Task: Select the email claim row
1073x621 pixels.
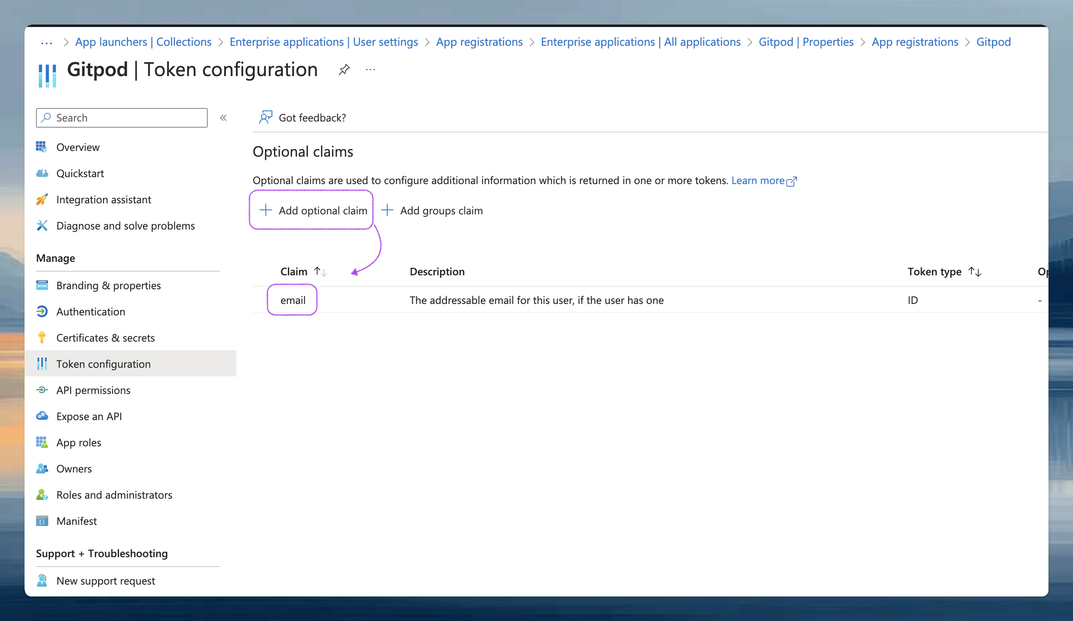Action: [x=292, y=300]
